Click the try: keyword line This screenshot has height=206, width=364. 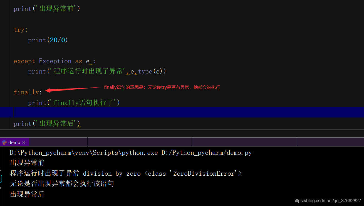pos(21,30)
